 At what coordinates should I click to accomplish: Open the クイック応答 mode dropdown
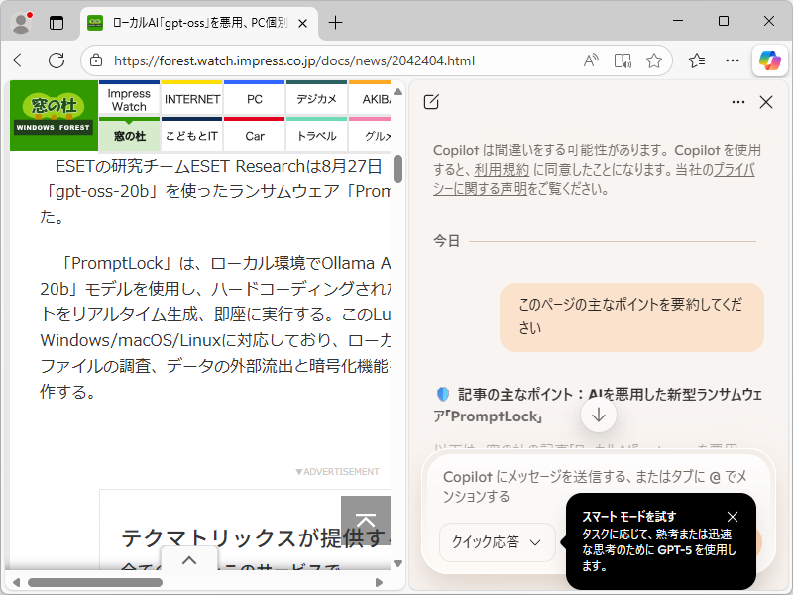click(x=497, y=543)
